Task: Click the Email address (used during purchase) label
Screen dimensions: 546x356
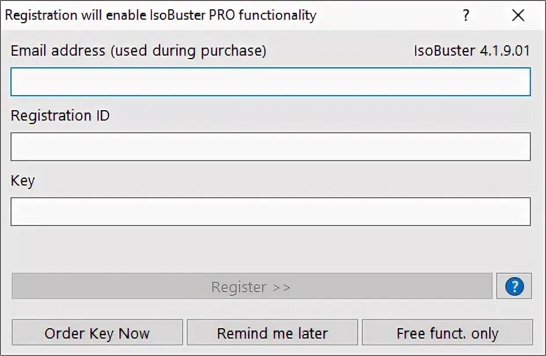Action: pyautogui.click(x=139, y=51)
